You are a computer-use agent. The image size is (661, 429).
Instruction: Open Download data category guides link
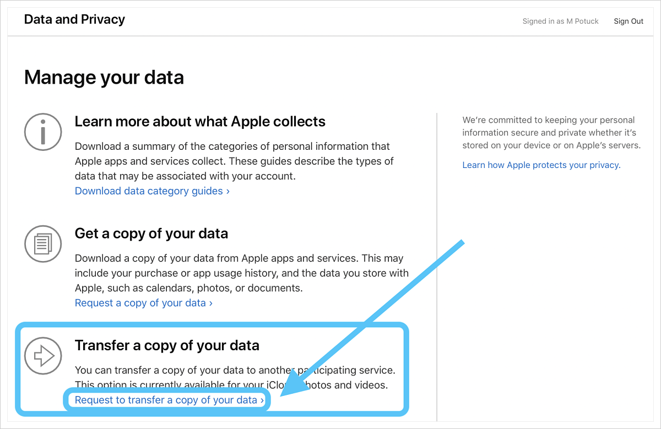click(152, 191)
